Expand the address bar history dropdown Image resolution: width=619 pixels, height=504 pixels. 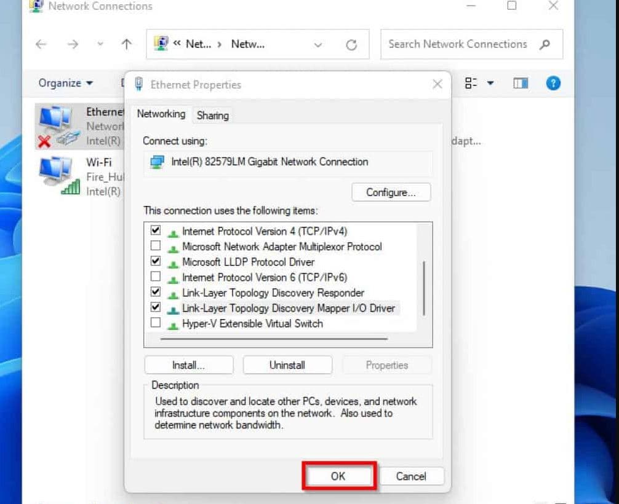point(318,45)
